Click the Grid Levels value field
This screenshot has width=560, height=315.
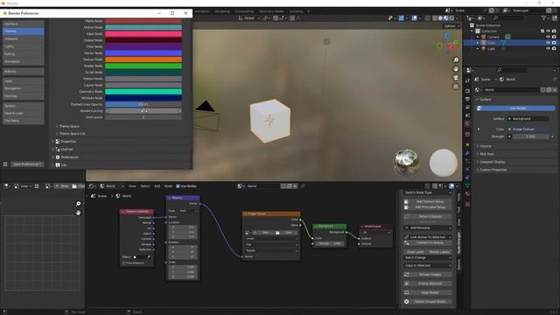(x=143, y=117)
